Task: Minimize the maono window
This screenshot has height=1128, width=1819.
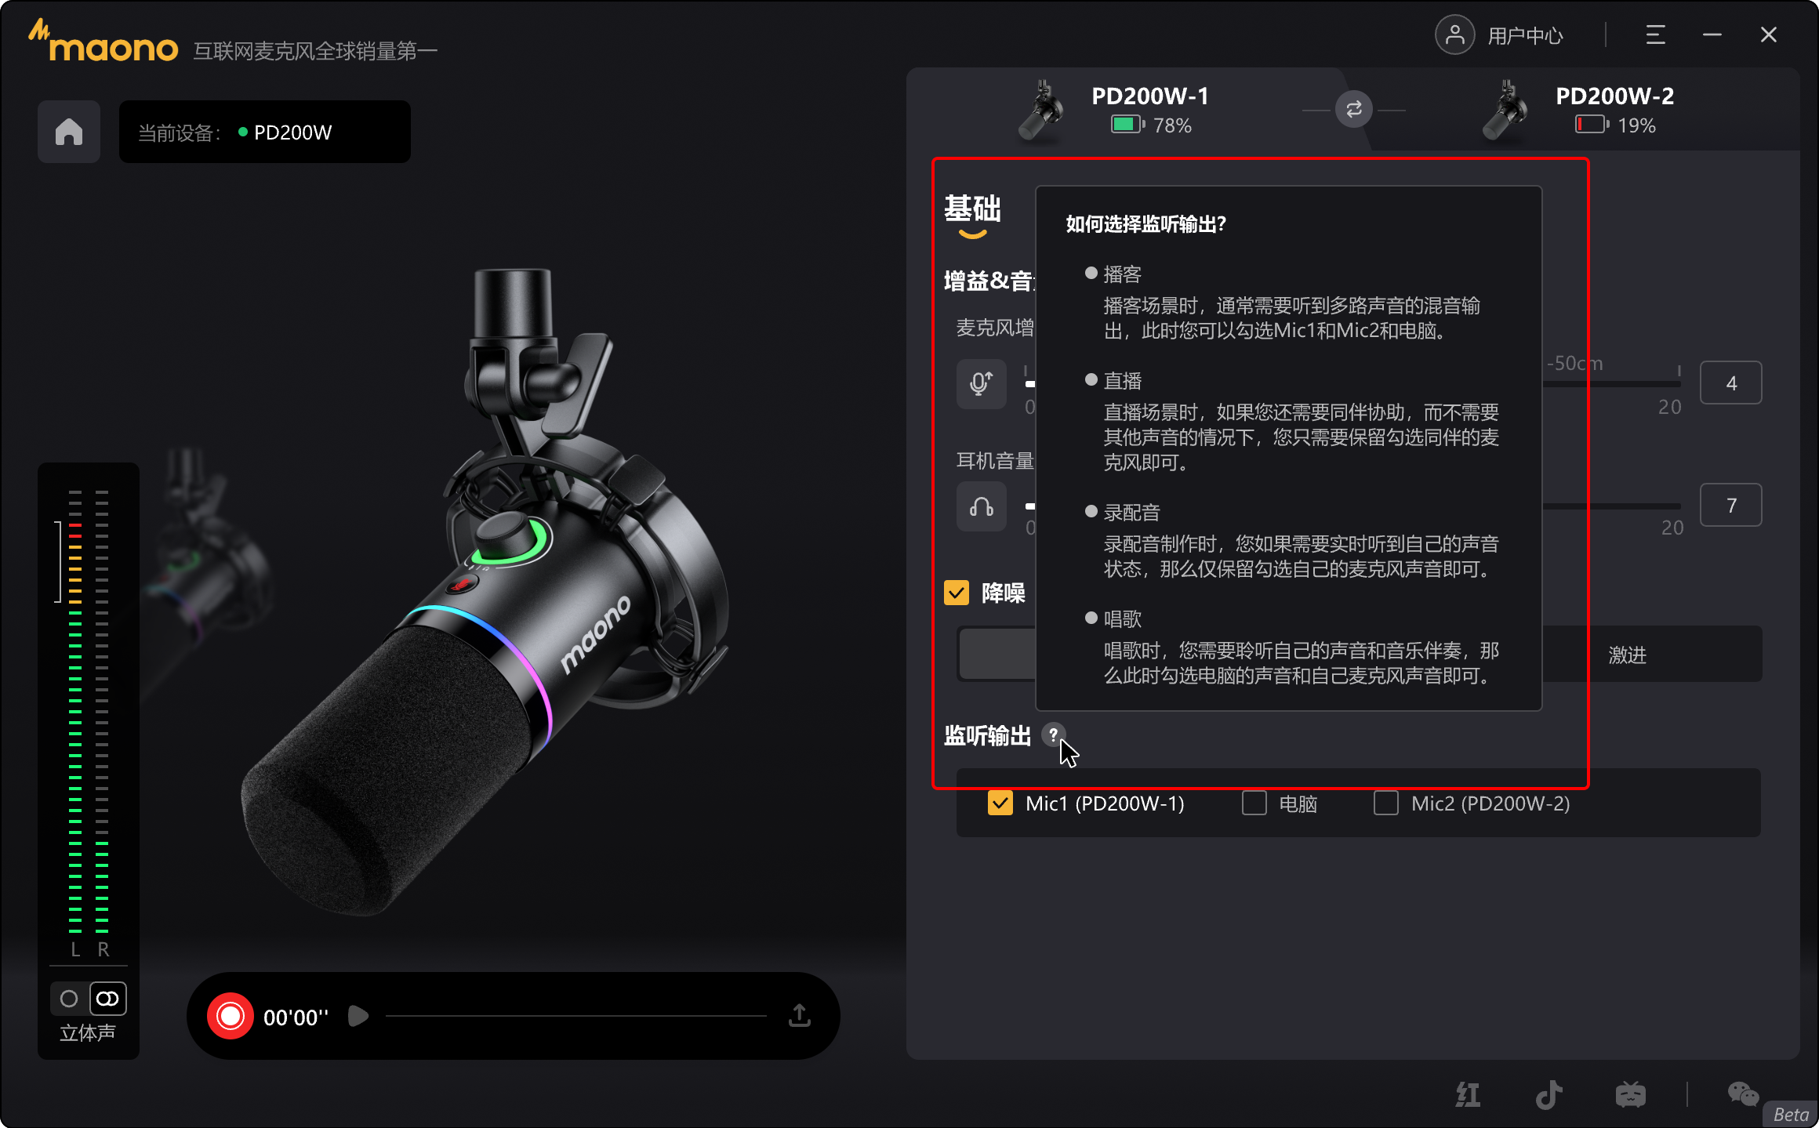Action: [1712, 35]
